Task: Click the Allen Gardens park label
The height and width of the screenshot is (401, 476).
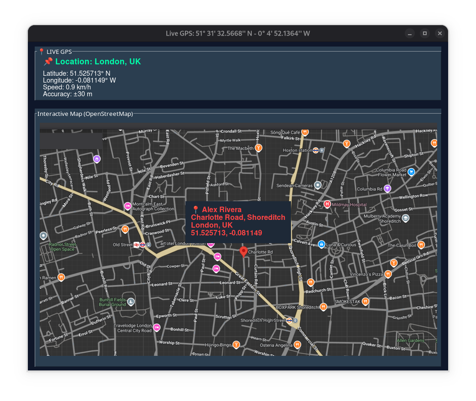Action: (410, 340)
